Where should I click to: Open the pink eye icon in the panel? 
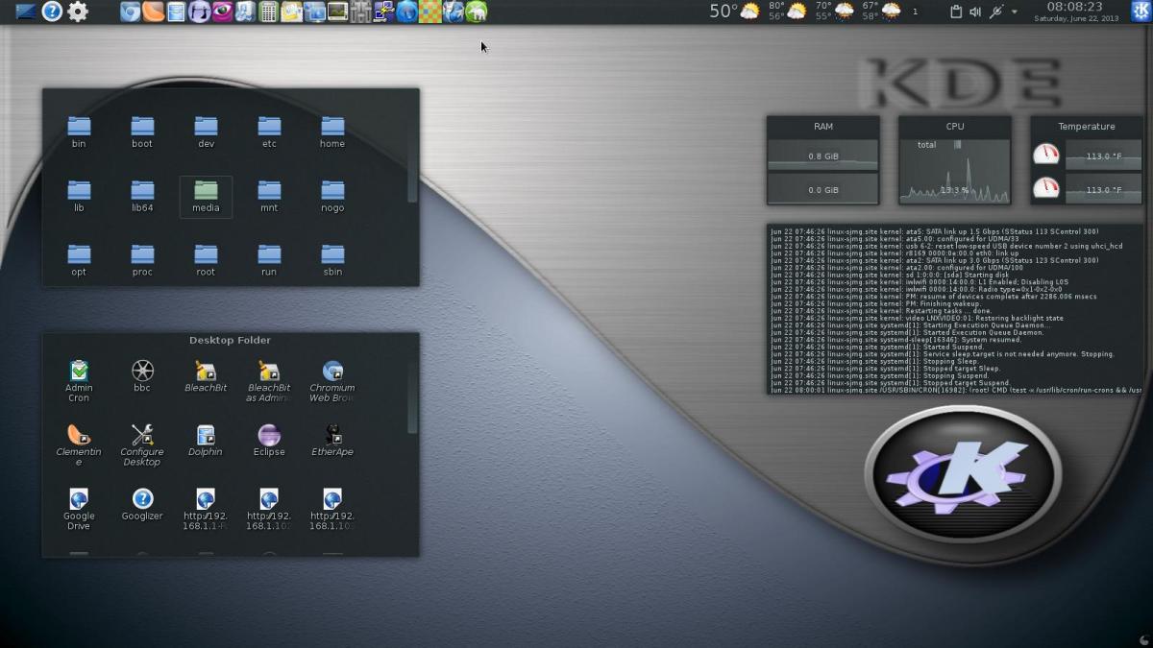(x=222, y=12)
